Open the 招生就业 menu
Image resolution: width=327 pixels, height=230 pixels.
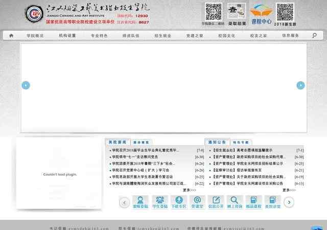point(162,36)
